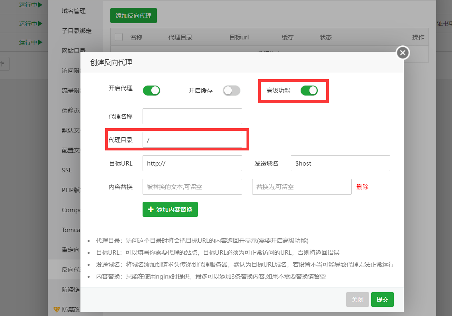Enable the 开启缓存 switch
This screenshot has height=316, width=452.
(x=231, y=90)
